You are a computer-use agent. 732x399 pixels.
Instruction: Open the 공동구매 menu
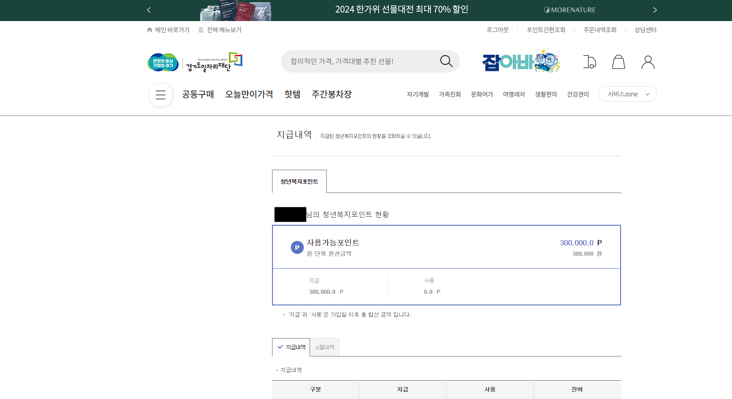[x=198, y=94]
